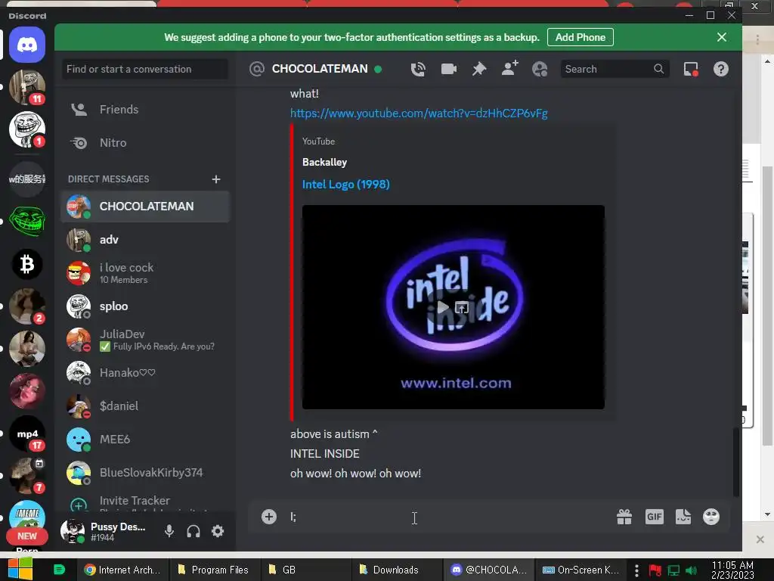Open the mp4 server
774x581 pixels.
[27, 433]
